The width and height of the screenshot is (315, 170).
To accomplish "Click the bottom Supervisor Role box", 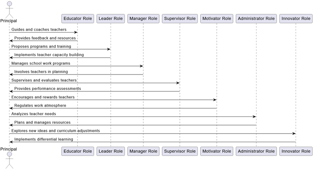I will (x=180, y=151).
